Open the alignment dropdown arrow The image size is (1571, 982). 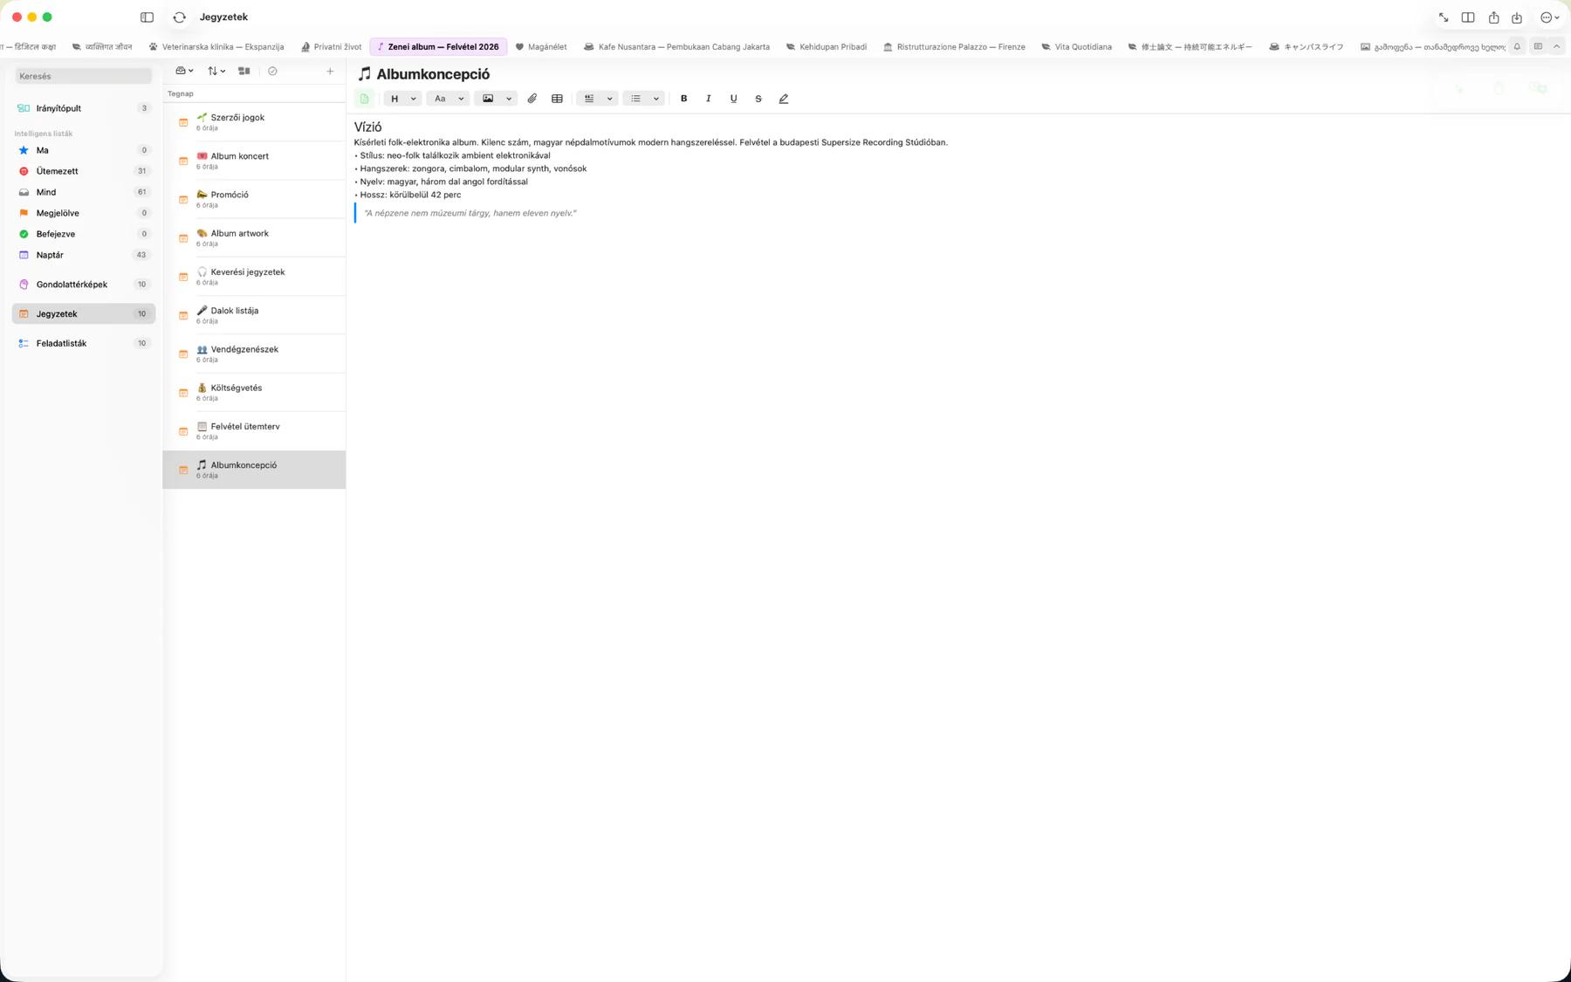click(x=609, y=99)
